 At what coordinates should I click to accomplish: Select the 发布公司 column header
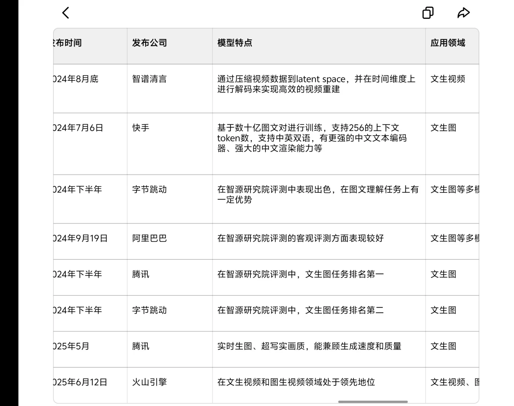click(170, 46)
